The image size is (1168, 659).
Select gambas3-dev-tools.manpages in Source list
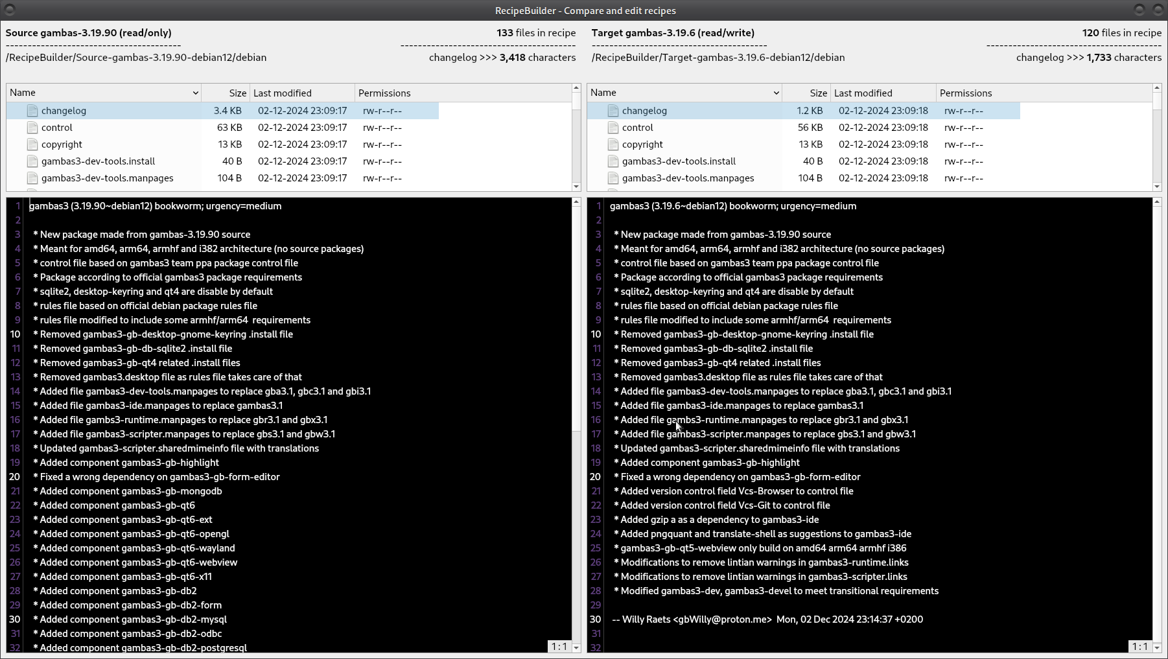click(108, 178)
